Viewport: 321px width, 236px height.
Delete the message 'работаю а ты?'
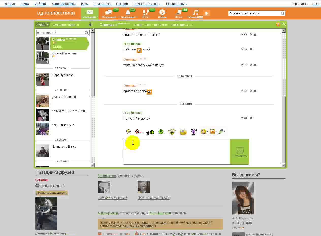[x=251, y=49]
